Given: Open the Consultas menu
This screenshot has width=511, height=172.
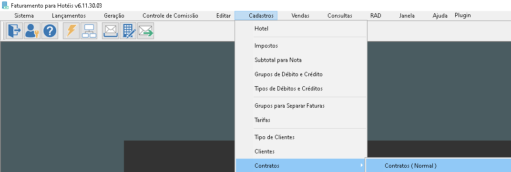Looking at the screenshot, I should tap(340, 16).
